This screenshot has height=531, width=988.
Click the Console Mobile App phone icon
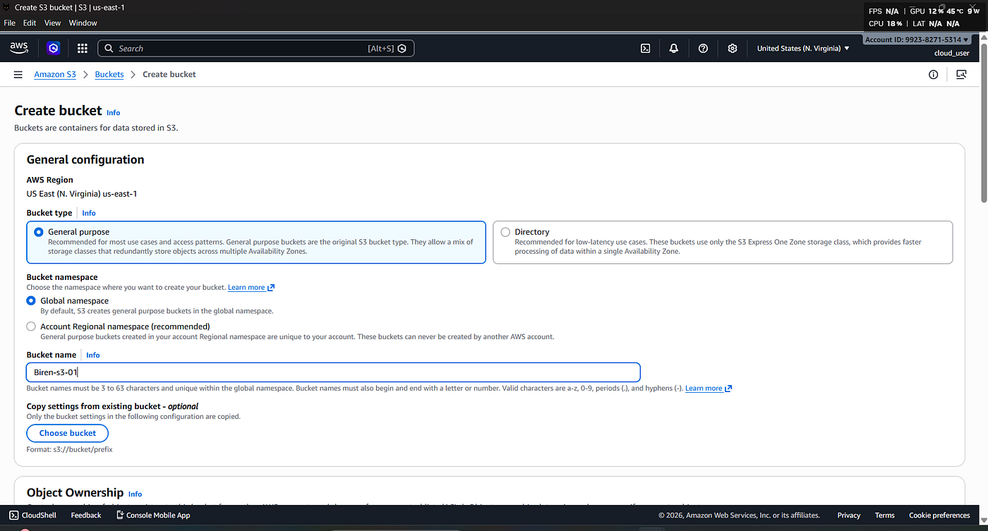coord(120,515)
